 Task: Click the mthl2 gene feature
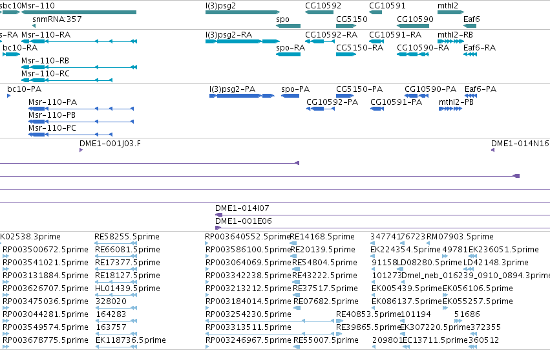450,12
